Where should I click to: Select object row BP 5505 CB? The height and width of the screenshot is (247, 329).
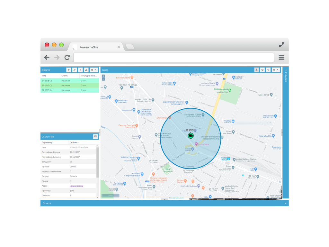click(70, 81)
